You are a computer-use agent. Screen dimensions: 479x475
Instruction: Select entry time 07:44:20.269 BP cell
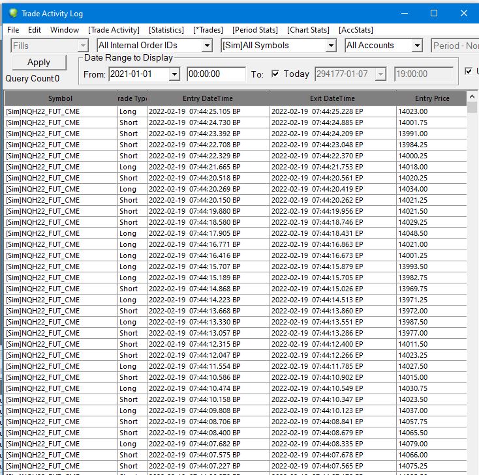tap(208, 189)
